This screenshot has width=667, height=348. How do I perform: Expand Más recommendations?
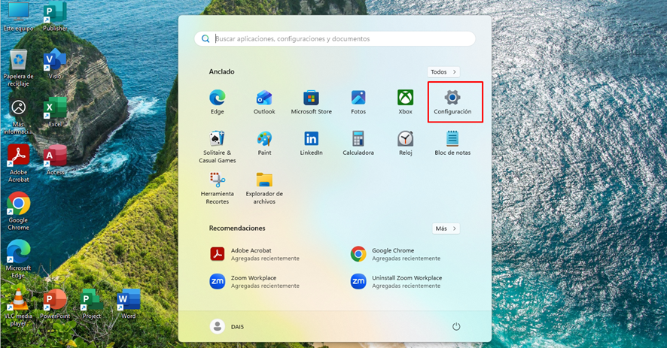[446, 228]
